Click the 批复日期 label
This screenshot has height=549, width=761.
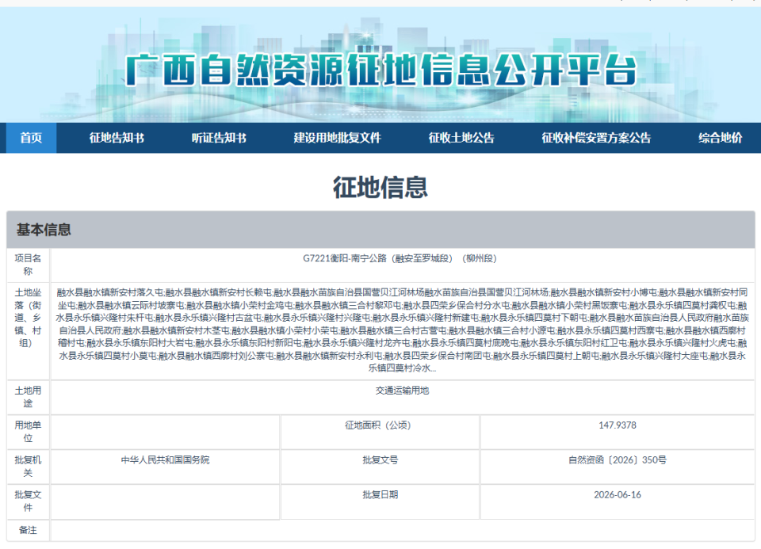tap(380, 494)
